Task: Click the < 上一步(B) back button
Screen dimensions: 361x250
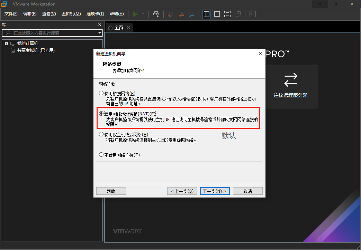Action: click(x=182, y=191)
